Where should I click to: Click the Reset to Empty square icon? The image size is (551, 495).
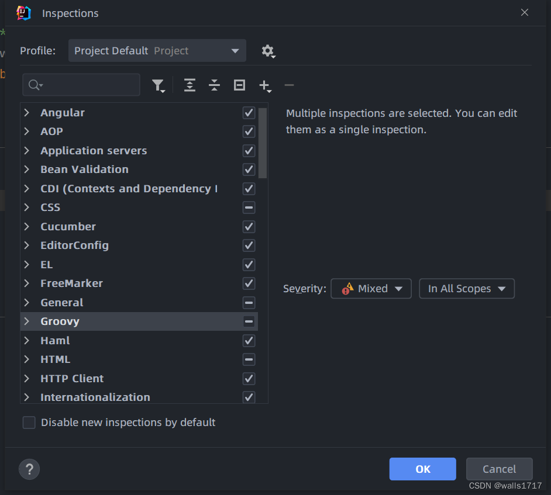(x=239, y=85)
